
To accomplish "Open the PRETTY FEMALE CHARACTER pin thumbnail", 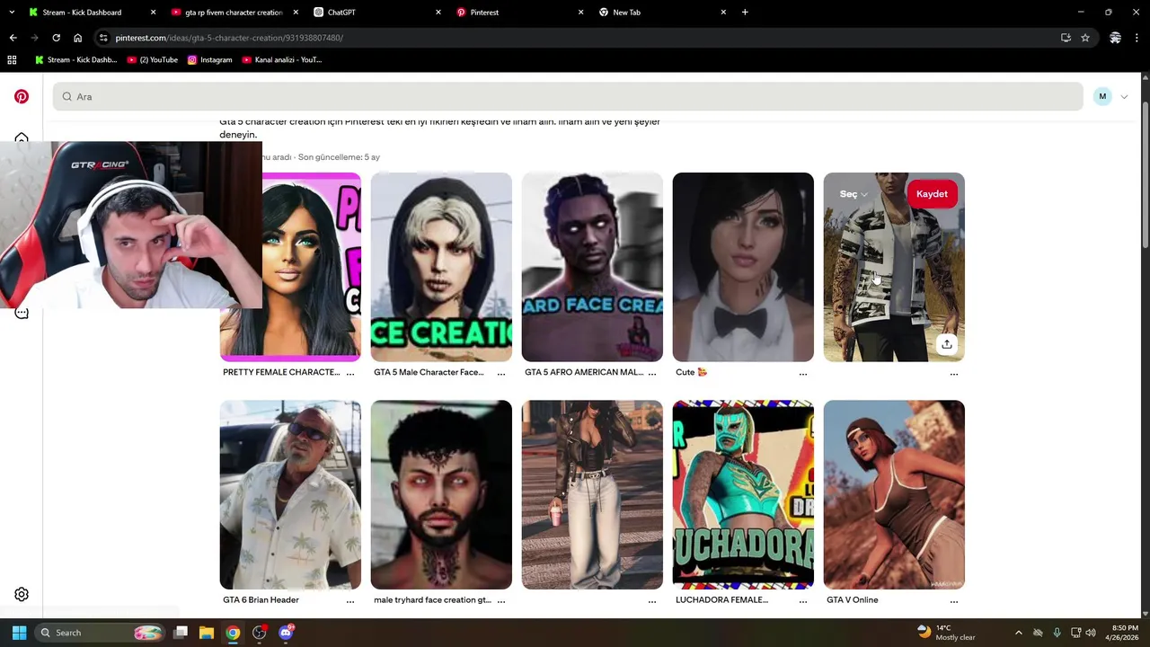I will point(312,267).
